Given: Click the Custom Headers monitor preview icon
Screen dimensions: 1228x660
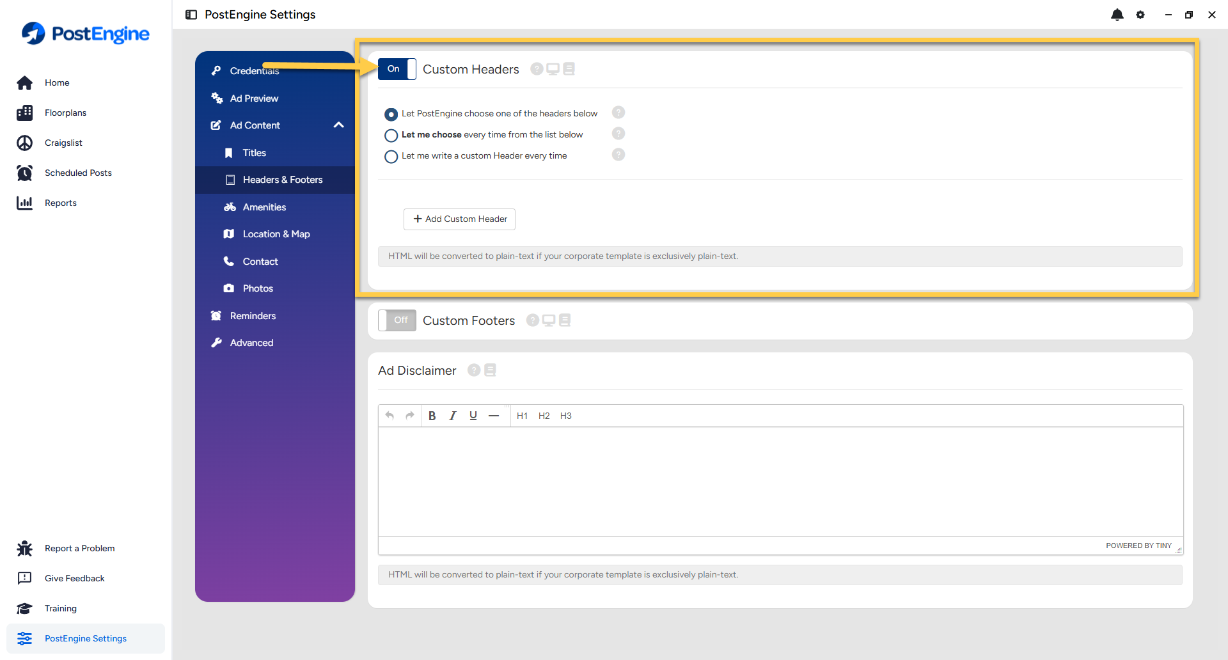Looking at the screenshot, I should (553, 69).
